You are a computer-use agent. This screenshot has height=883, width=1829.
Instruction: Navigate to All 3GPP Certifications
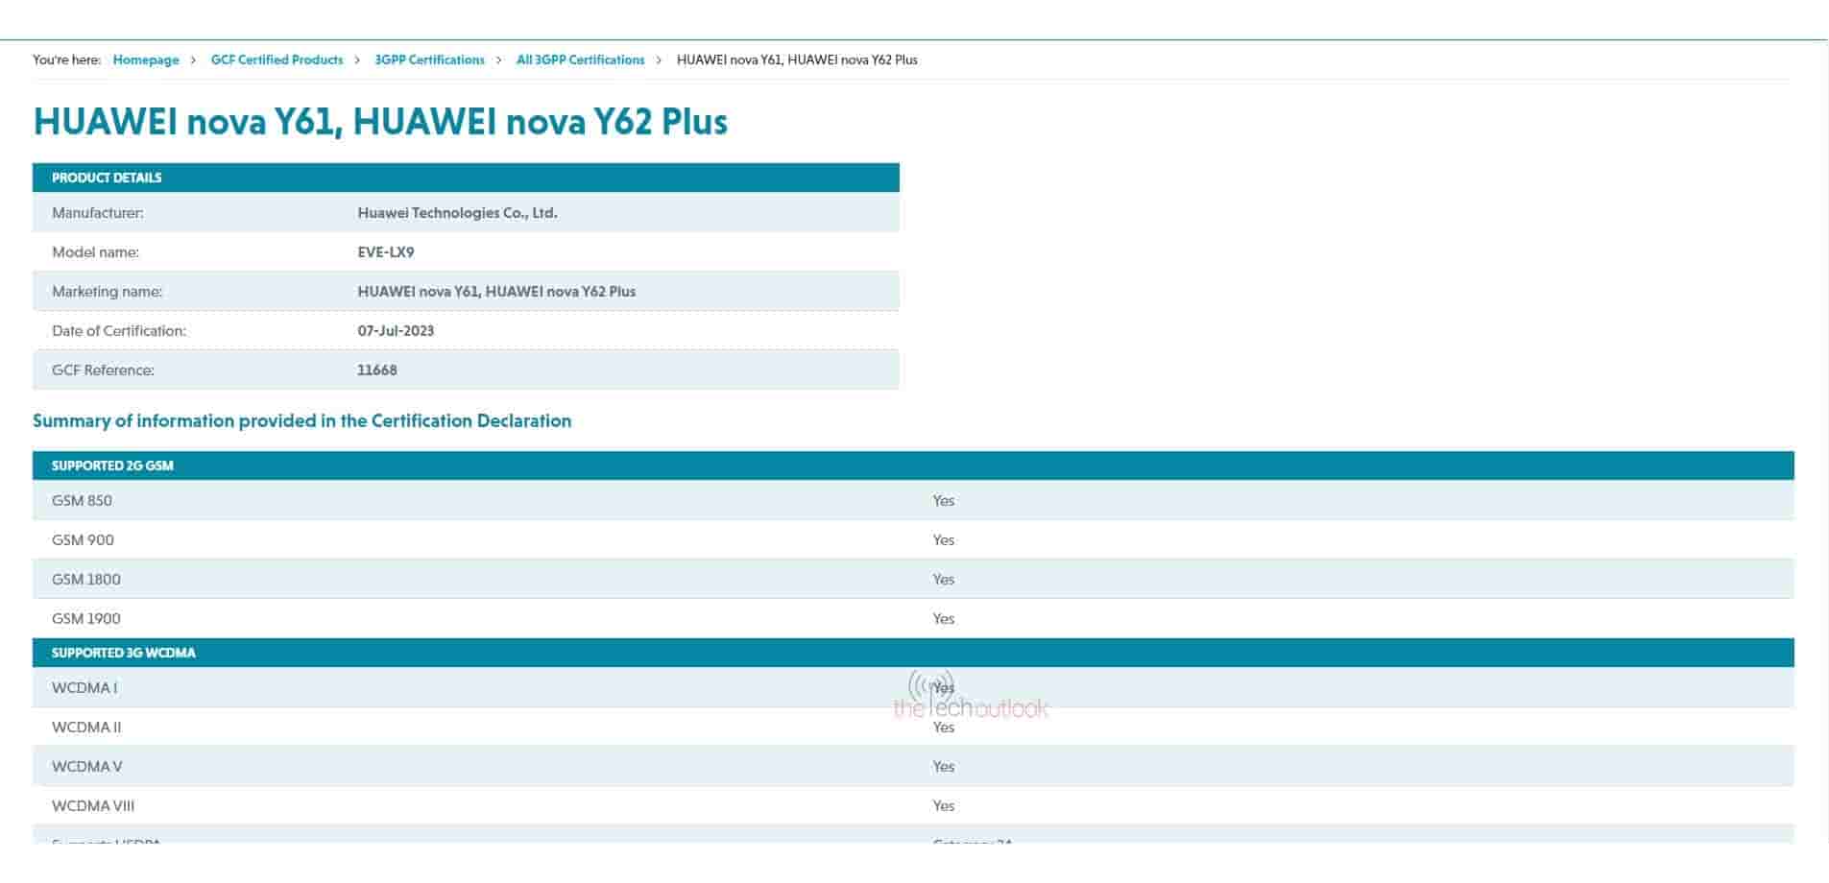580,60
